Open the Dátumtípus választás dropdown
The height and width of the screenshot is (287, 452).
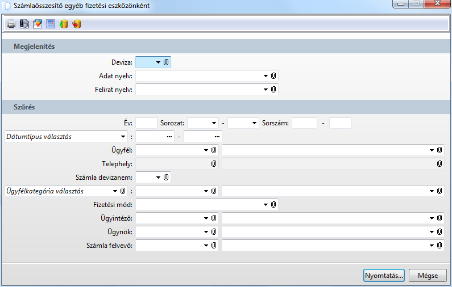point(123,137)
